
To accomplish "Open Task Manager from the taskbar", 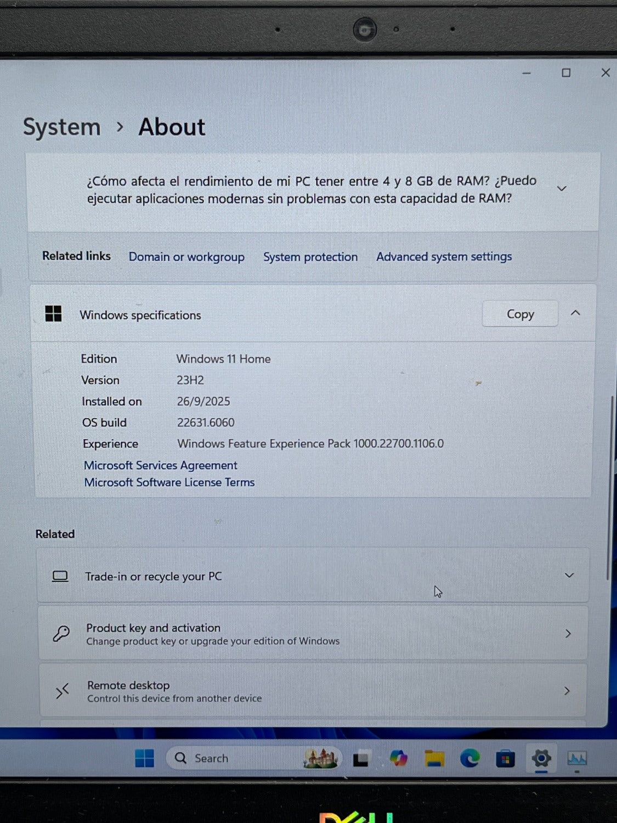I will [x=576, y=759].
